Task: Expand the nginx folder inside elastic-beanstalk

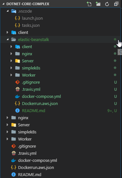Action: tap(11, 54)
